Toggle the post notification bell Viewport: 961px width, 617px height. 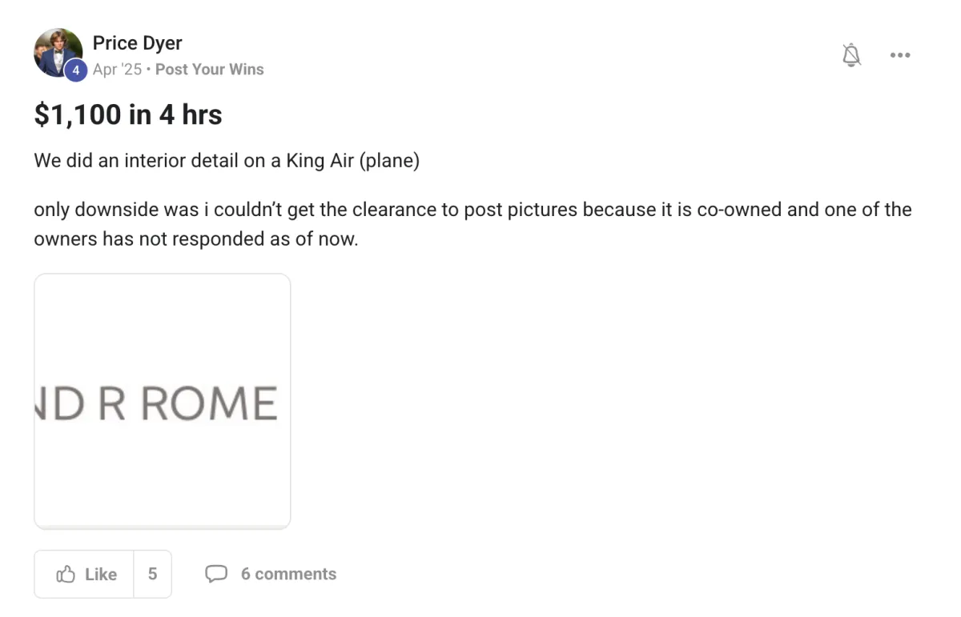[x=851, y=55]
